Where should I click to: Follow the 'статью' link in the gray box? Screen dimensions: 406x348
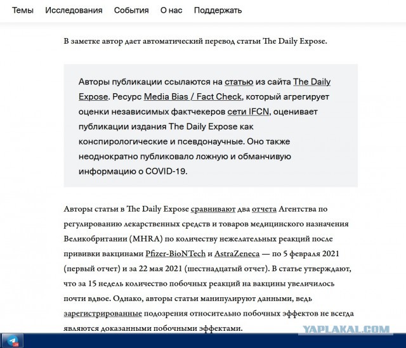[x=239, y=82]
